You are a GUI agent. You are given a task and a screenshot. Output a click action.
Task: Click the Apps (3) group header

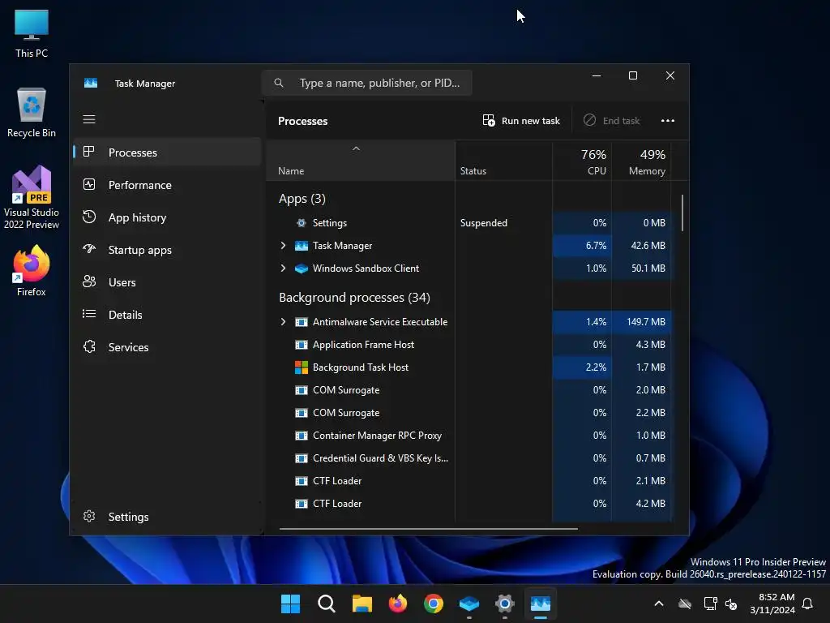tap(302, 199)
